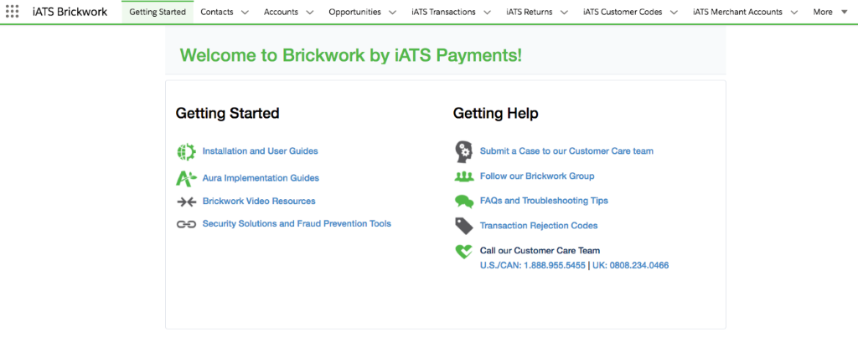Open Installation and User Guides link
Screen dimensions: 858x347
point(260,151)
